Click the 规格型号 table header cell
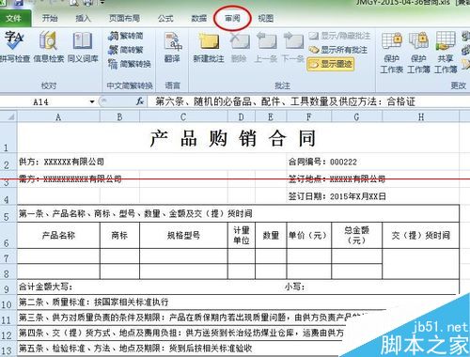The height and width of the screenshot is (357, 470). [x=183, y=235]
